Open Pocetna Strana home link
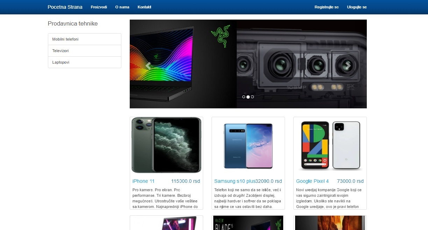The image size is (428, 230). 65,7
